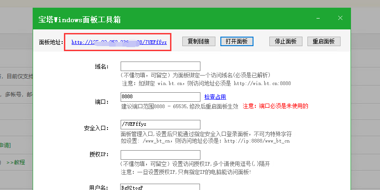Click the 检查占用 link

pos(215,97)
